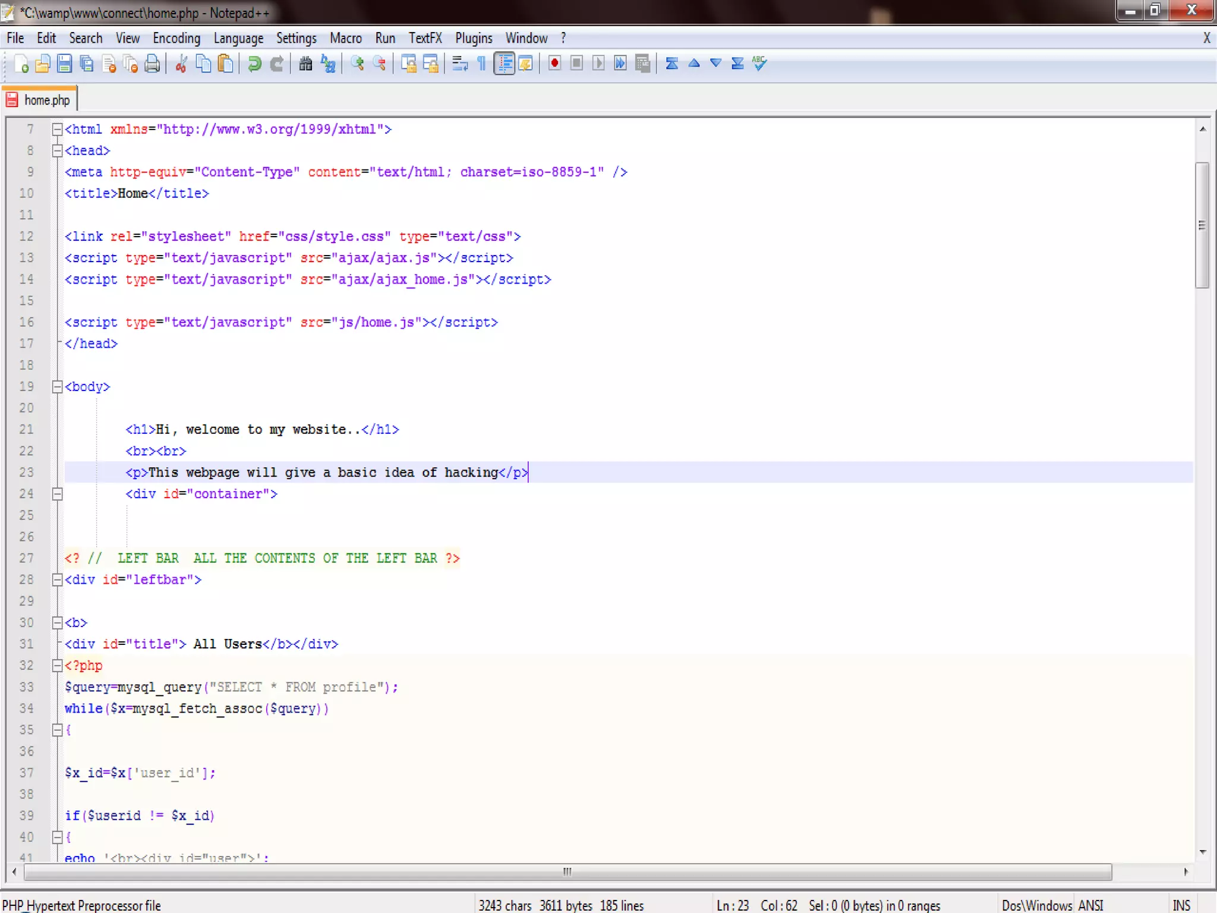Screen dimensions: 1217x913
Task: Toggle show all characters pilcrow button
Action: pos(482,64)
